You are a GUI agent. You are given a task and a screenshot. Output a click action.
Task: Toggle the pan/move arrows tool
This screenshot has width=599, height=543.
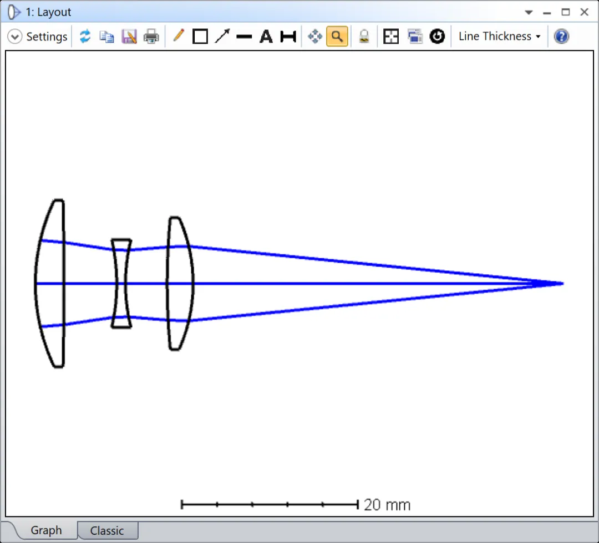coord(315,37)
